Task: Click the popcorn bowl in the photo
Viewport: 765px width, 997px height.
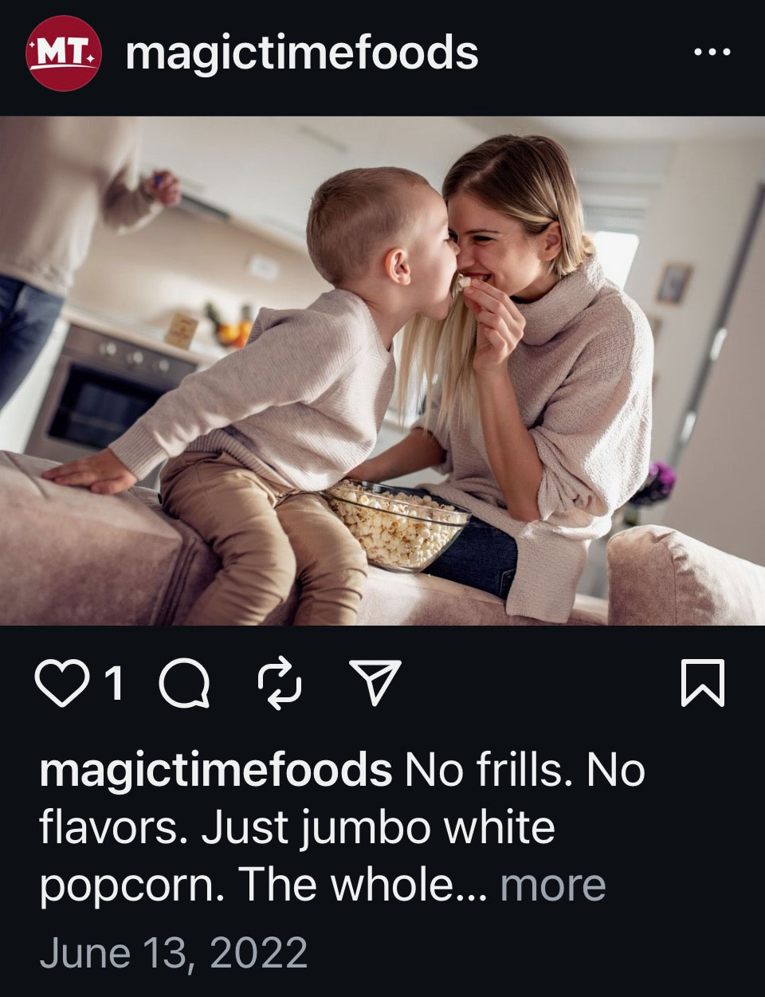Action: [x=397, y=525]
